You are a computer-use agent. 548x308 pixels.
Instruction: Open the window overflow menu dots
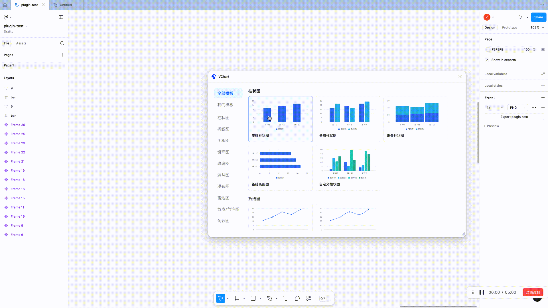click(x=542, y=5)
